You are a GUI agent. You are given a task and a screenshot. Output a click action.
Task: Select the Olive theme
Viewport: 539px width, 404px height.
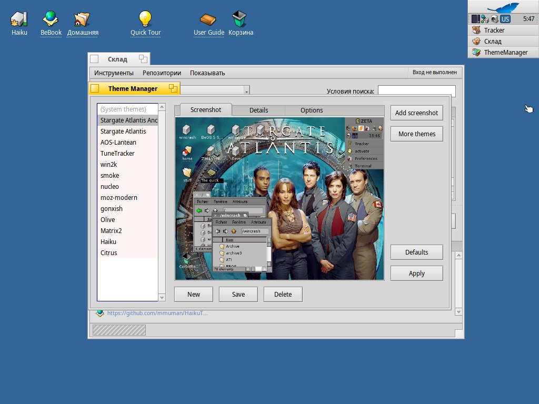[127, 219]
